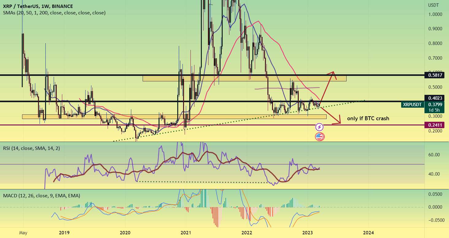The width and height of the screenshot is (449, 238).
Task: Click the 2024 label on time axis
Action: [369, 232]
